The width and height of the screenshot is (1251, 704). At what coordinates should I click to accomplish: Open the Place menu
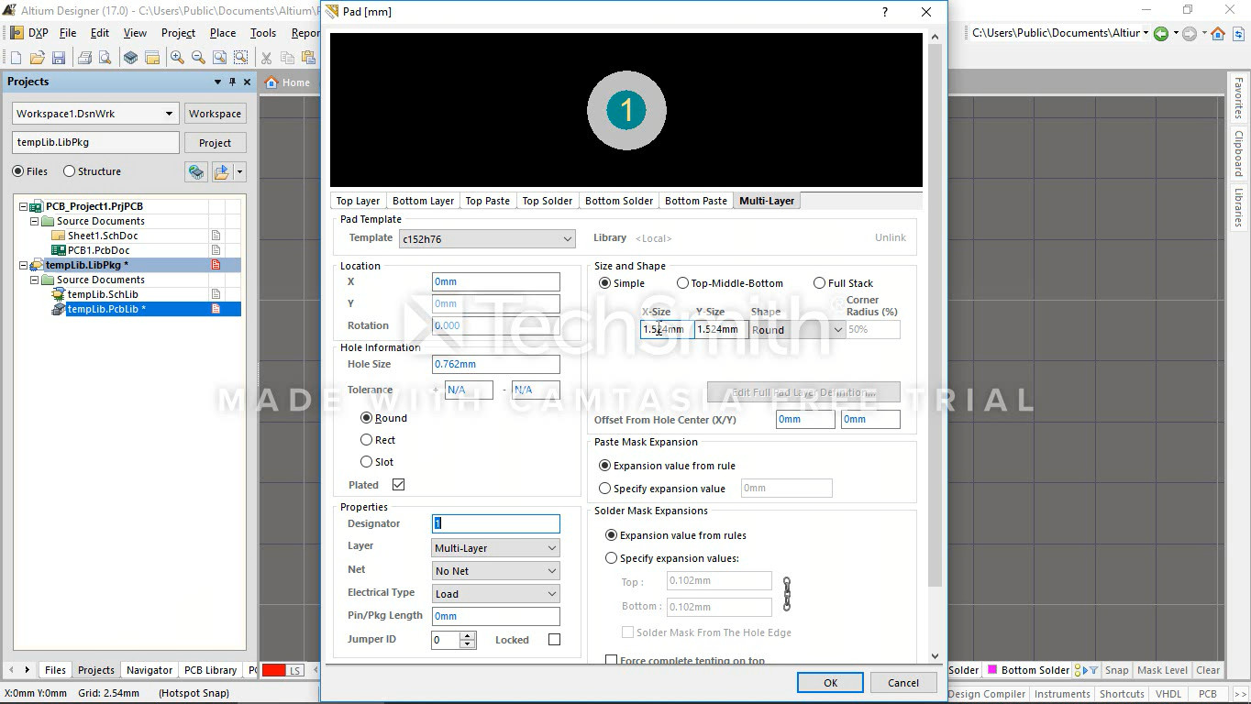(223, 33)
